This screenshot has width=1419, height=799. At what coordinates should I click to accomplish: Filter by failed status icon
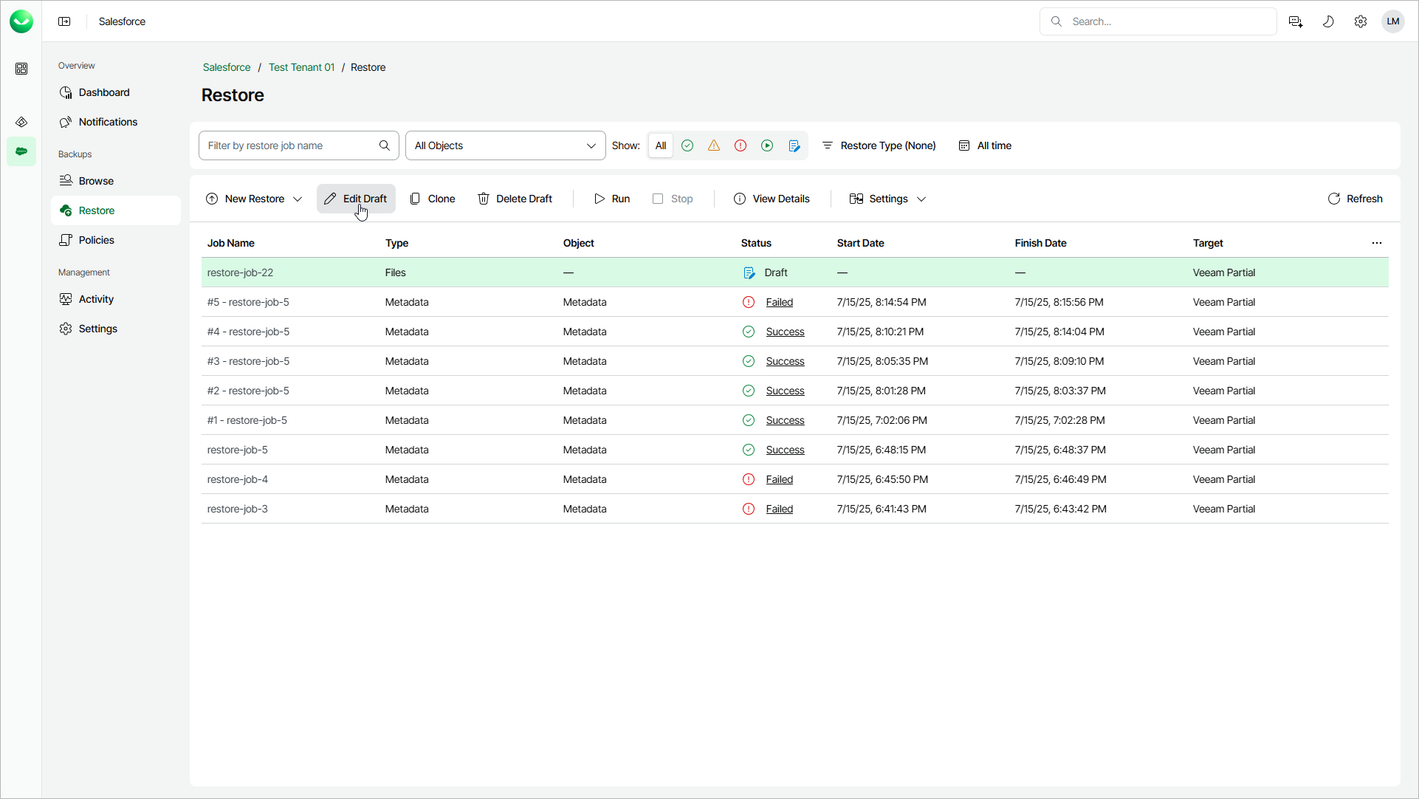click(740, 145)
